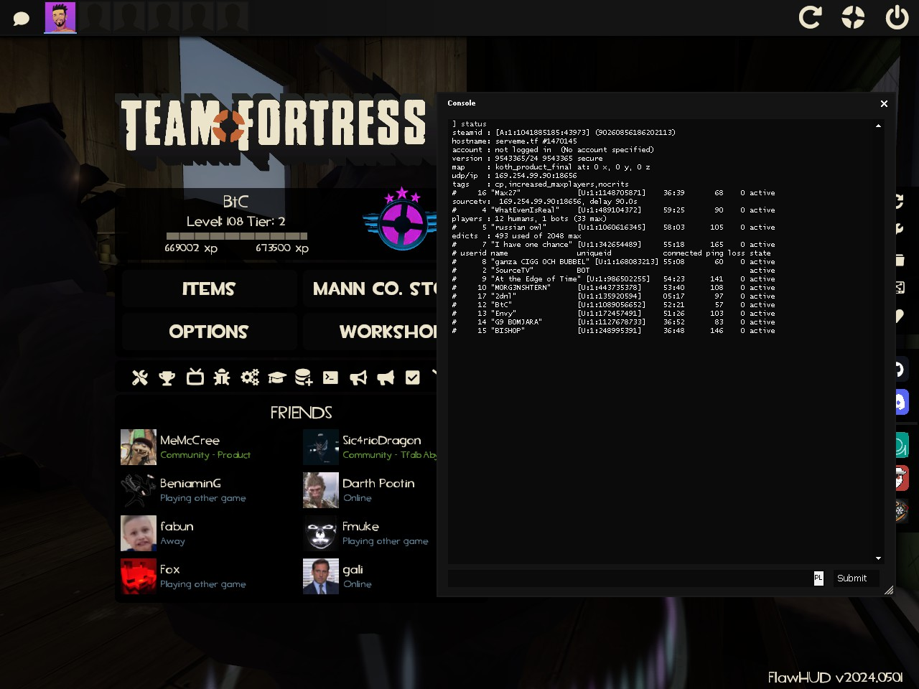Click the TF2 crosshair logo icon

tap(853, 17)
